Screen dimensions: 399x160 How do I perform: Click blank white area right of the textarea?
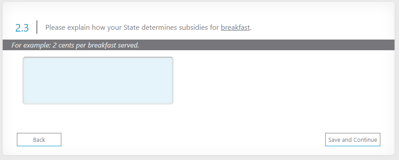coord(280,80)
